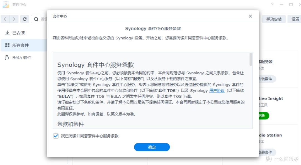Open help with the question mark icon
The image size is (301, 165).
pos(272,4)
